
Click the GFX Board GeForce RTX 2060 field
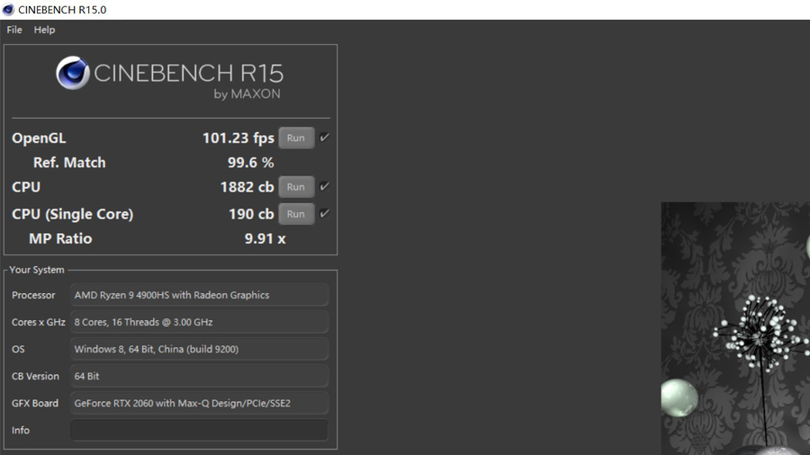[199, 403]
